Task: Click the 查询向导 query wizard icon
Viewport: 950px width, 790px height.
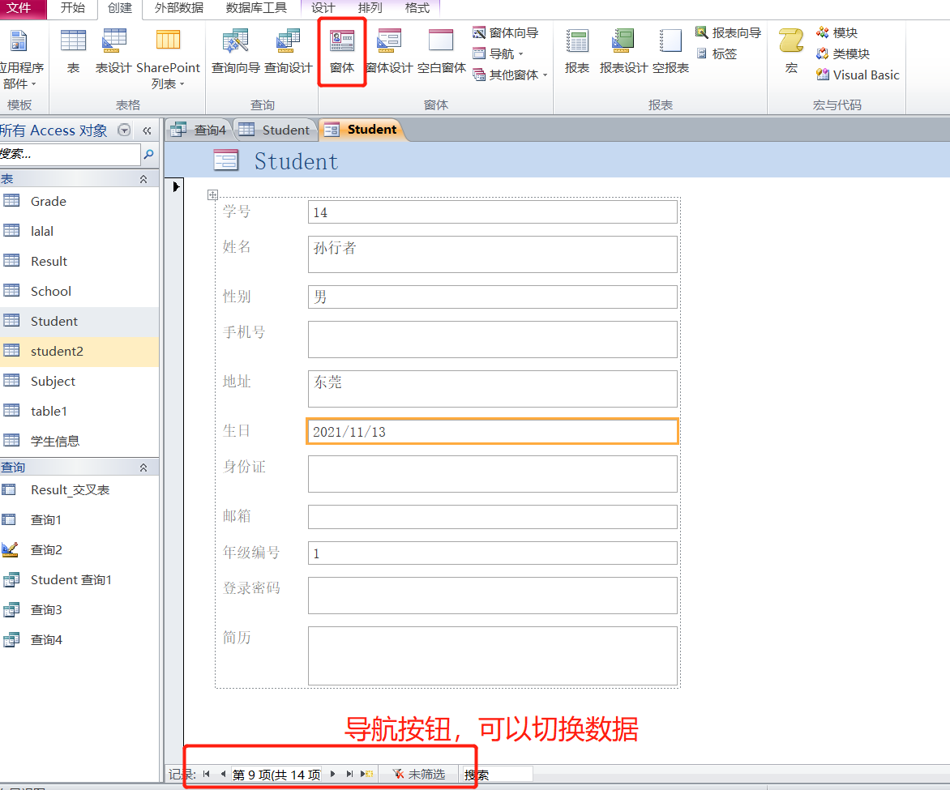Action: [235, 51]
